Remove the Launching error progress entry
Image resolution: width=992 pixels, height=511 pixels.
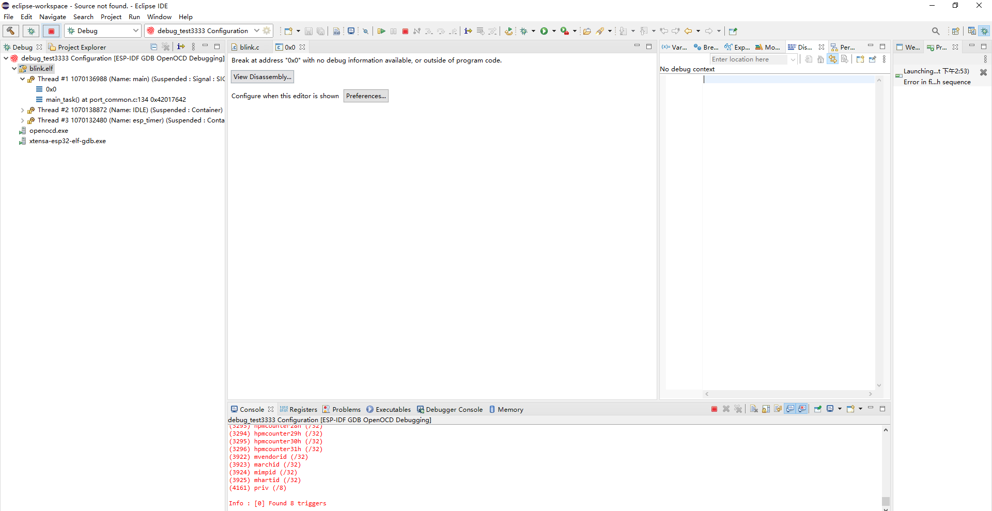pyautogui.click(x=984, y=72)
